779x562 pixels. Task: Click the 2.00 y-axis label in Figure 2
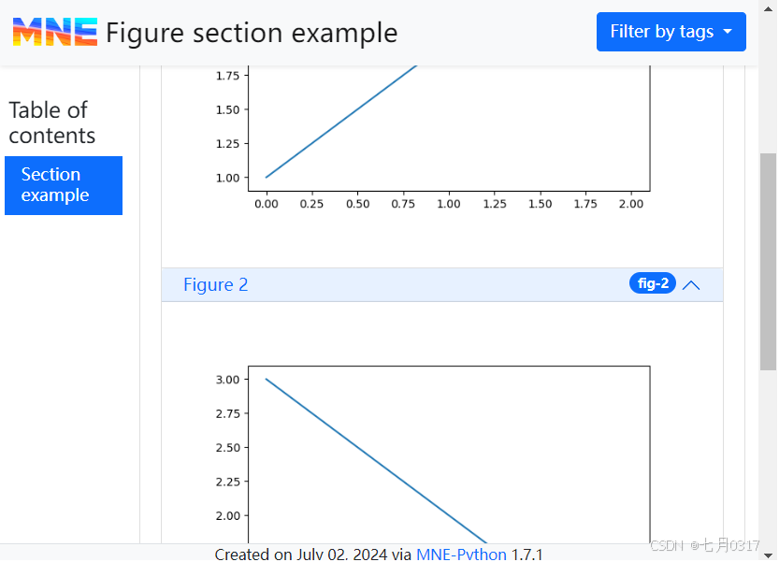[225, 516]
